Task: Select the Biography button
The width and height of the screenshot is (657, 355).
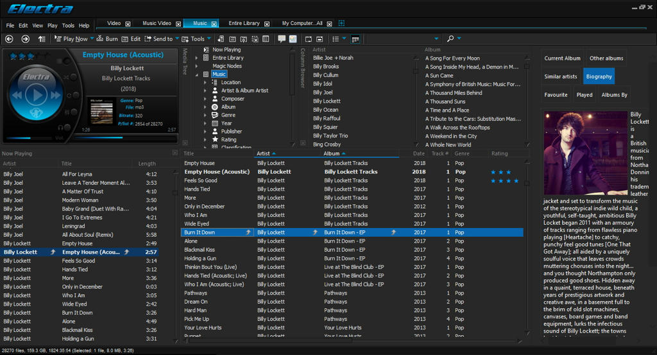Action: (x=599, y=76)
